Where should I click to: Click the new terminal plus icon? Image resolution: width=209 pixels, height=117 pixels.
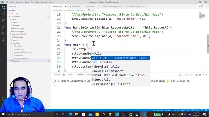pos(191,75)
